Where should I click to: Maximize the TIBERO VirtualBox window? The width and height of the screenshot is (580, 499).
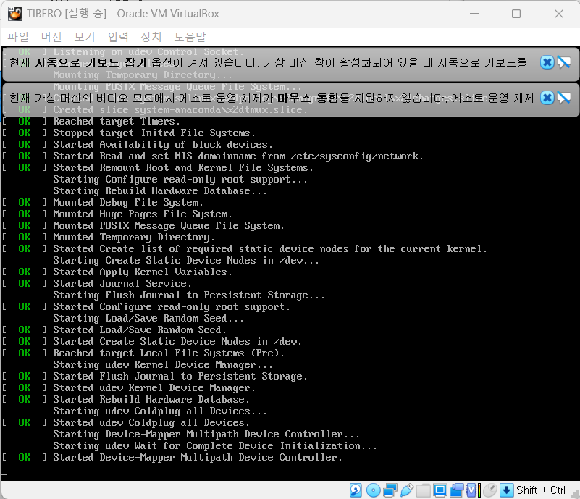516,14
